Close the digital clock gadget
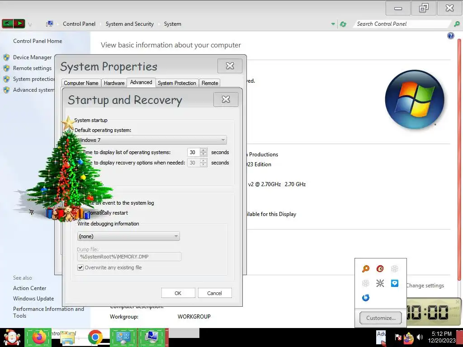The image size is (463, 347). (x=458, y=301)
